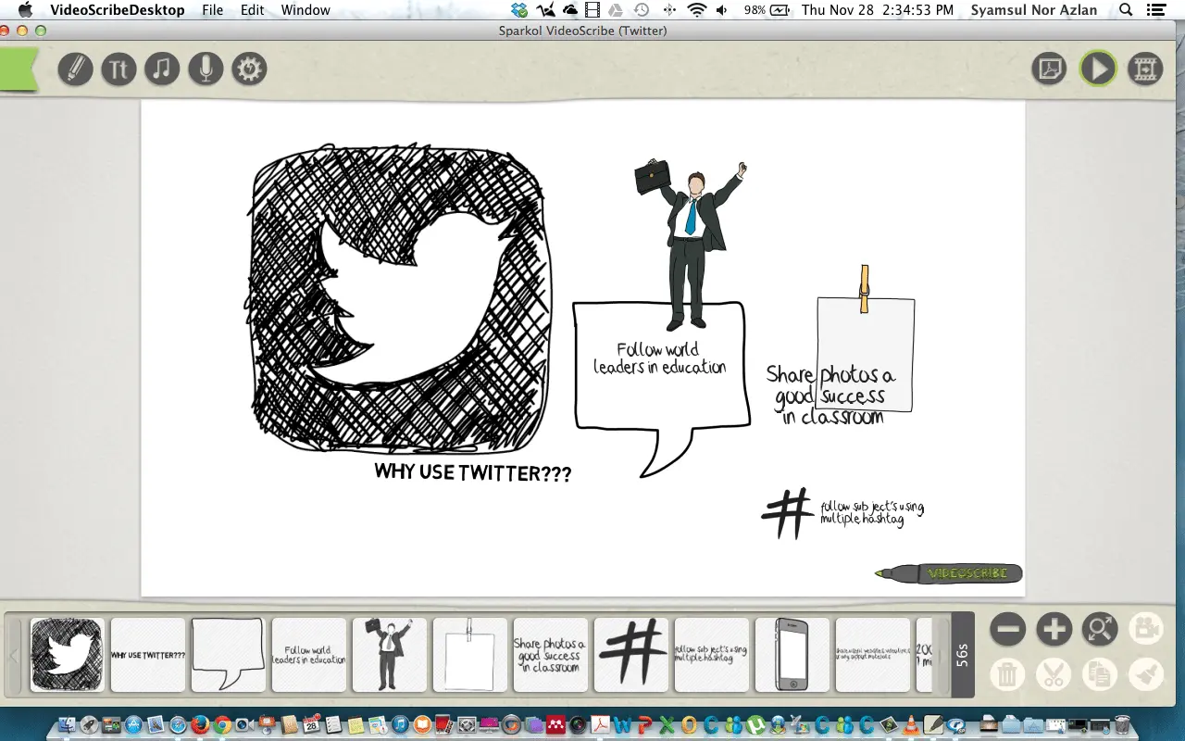
Task: Open Syamsul Nor Azlan user menu
Action: click(x=1034, y=10)
